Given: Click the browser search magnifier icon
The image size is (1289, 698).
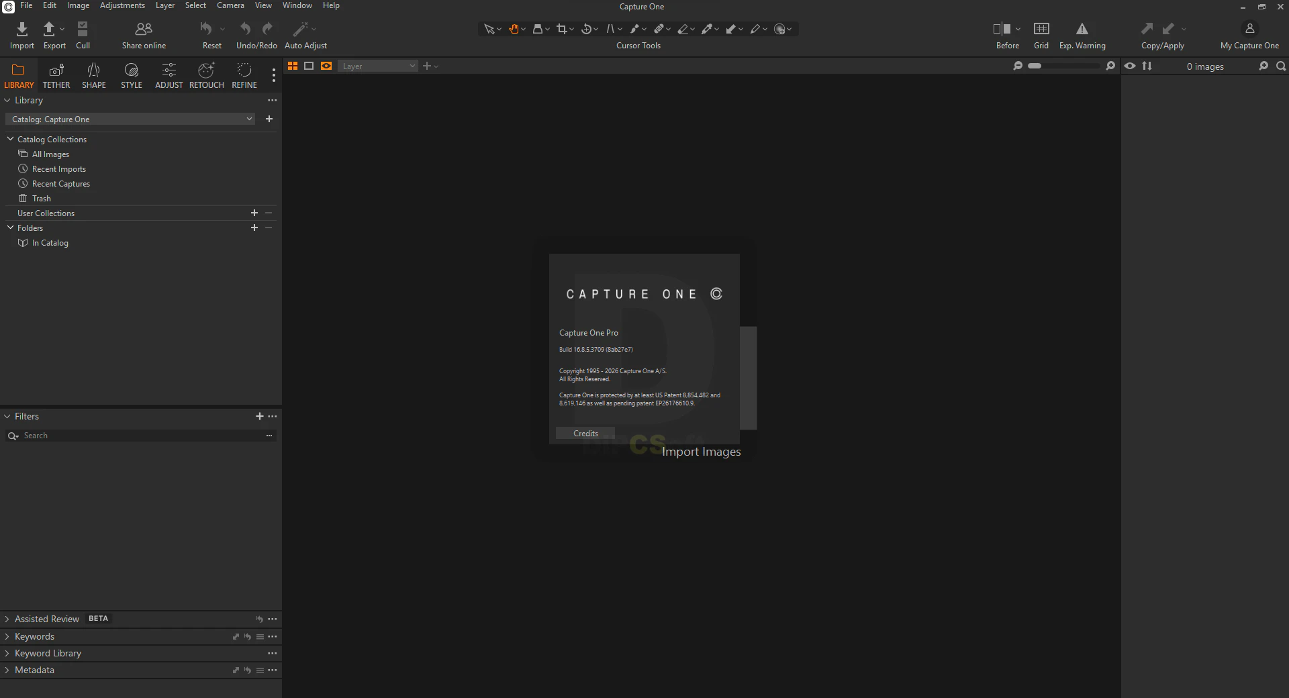Looking at the screenshot, I should click(x=1282, y=66).
